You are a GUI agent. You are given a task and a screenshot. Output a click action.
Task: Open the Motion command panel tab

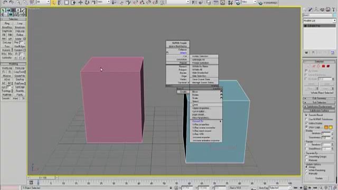(x=322, y=9)
